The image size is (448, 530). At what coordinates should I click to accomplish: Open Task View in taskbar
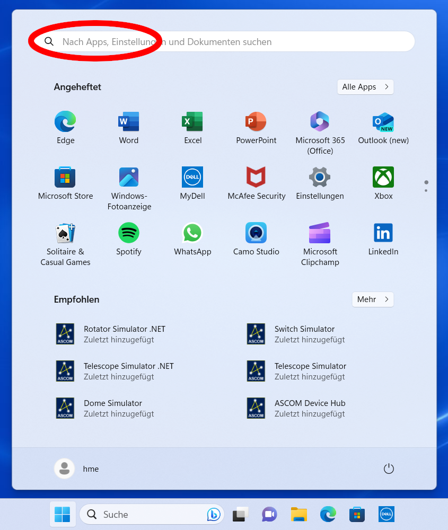coord(240,515)
